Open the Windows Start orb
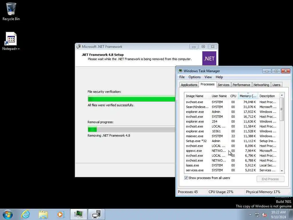The width and height of the screenshot is (293, 220). point(8,214)
